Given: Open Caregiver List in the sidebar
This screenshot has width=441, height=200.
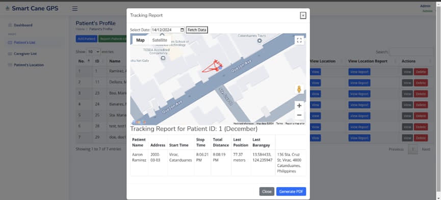Looking at the screenshot, I should (25, 53).
